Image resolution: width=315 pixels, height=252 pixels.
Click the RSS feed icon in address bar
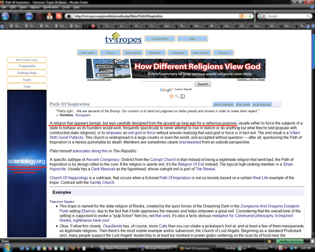[x=241, y=16]
